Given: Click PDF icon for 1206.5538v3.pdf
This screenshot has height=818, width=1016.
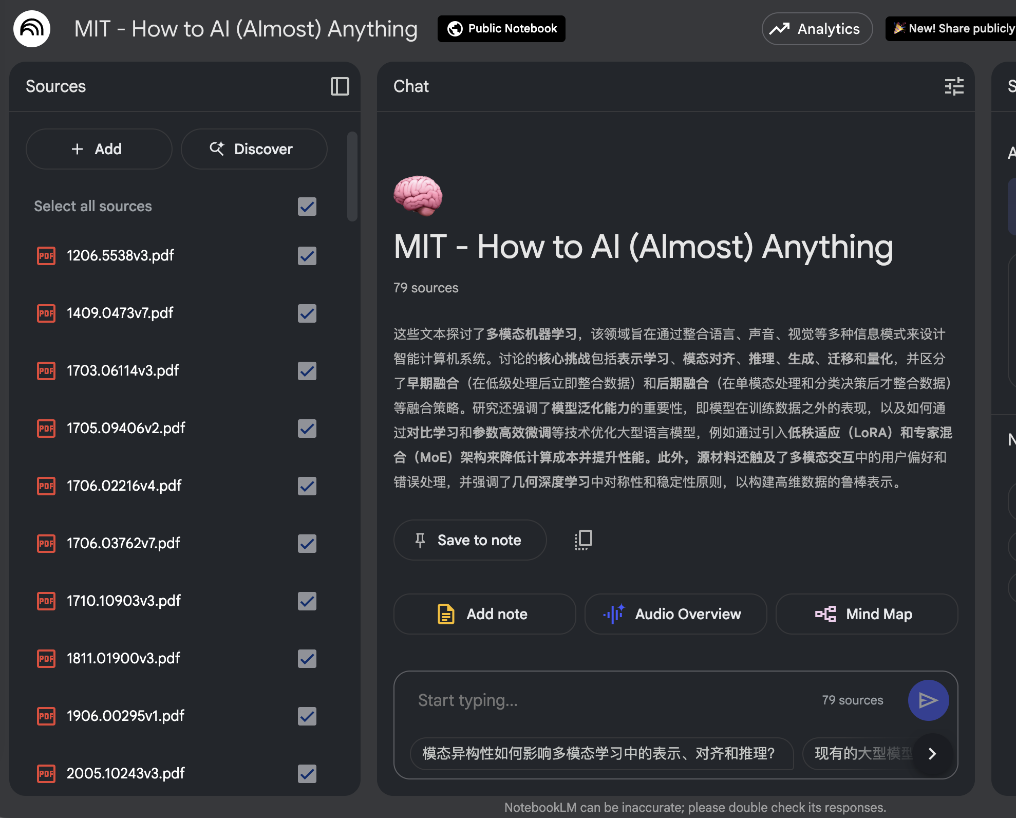Looking at the screenshot, I should (x=46, y=255).
